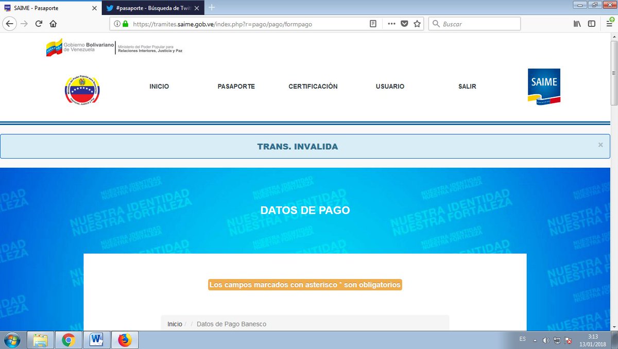Open the PASAPORTE menu item
Viewport: 618px width, 349px height.
(x=236, y=86)
